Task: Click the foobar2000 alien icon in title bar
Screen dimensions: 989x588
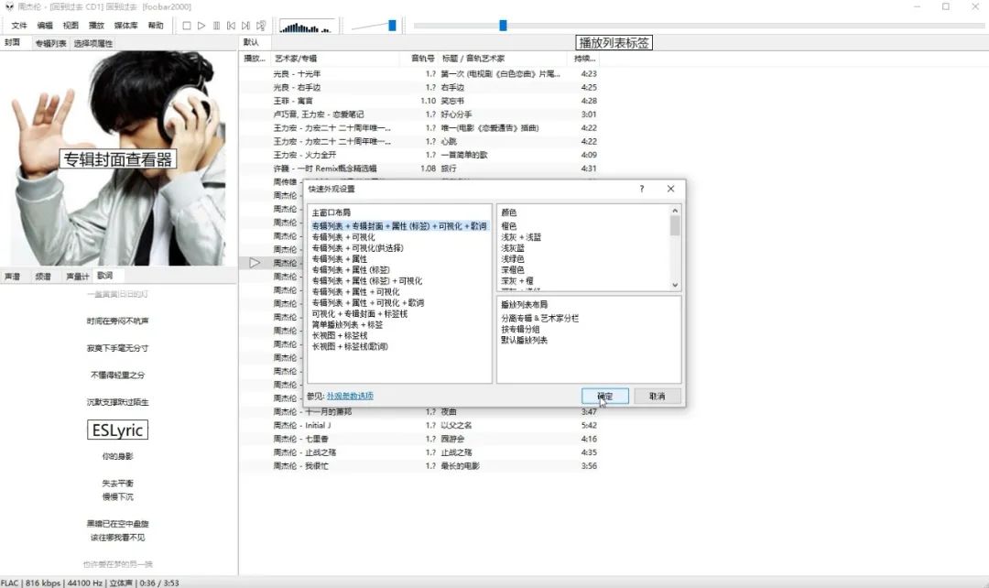Action: [x=8, y=6]
